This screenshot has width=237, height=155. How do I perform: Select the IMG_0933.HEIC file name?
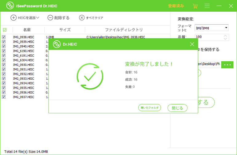point(24,78)
